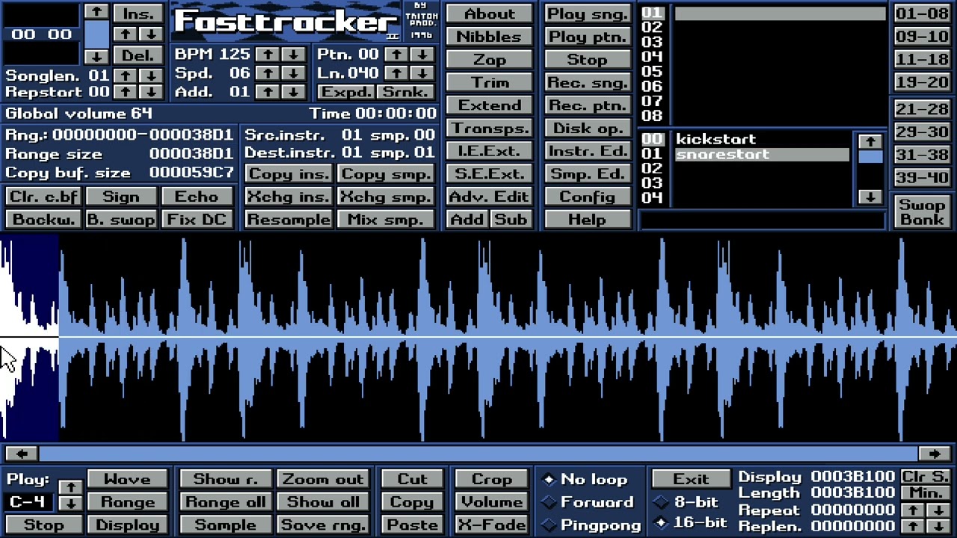Click Zap button

(x=490, y=60)
